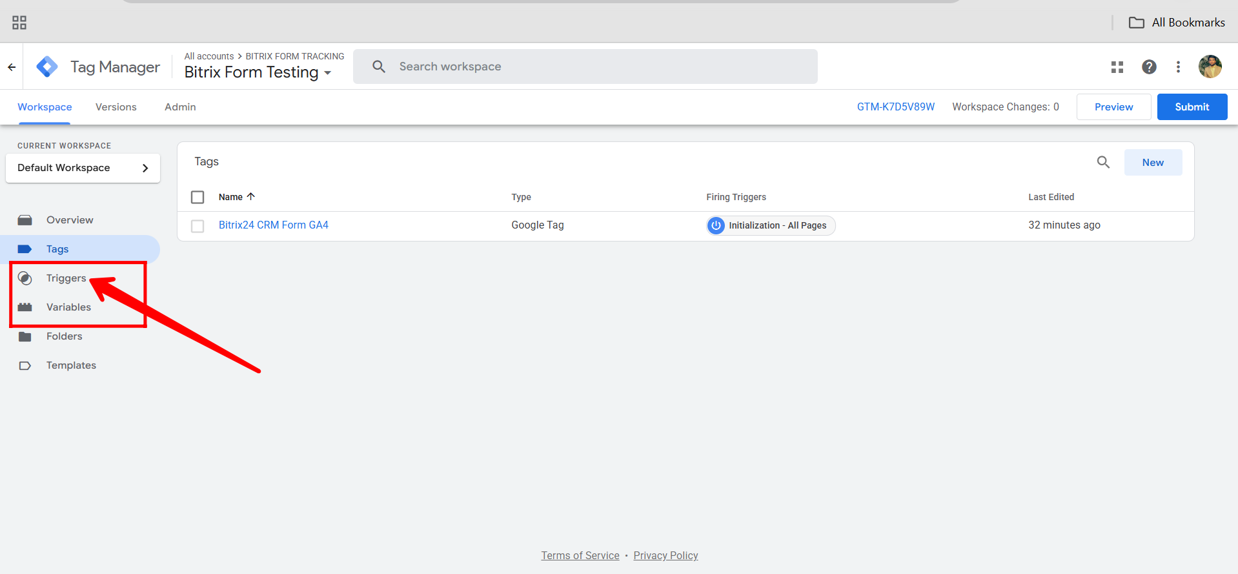Search tags using the magnifier icon
Screen dimensions: 1238x574
(1103, 162)
